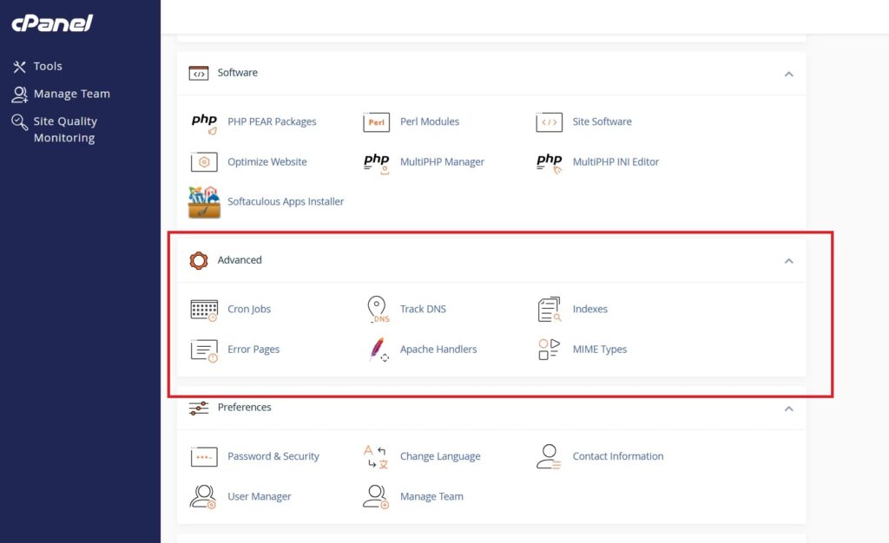The width and height of the screenshot is (889, 543).
Task: Open the Cron Jobs tool
Action: (x=250, y=309)
